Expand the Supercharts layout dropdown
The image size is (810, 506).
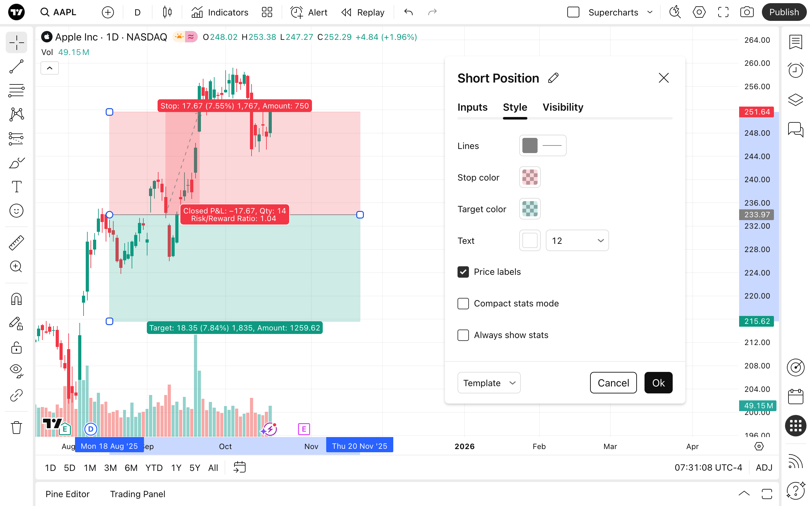650,12
